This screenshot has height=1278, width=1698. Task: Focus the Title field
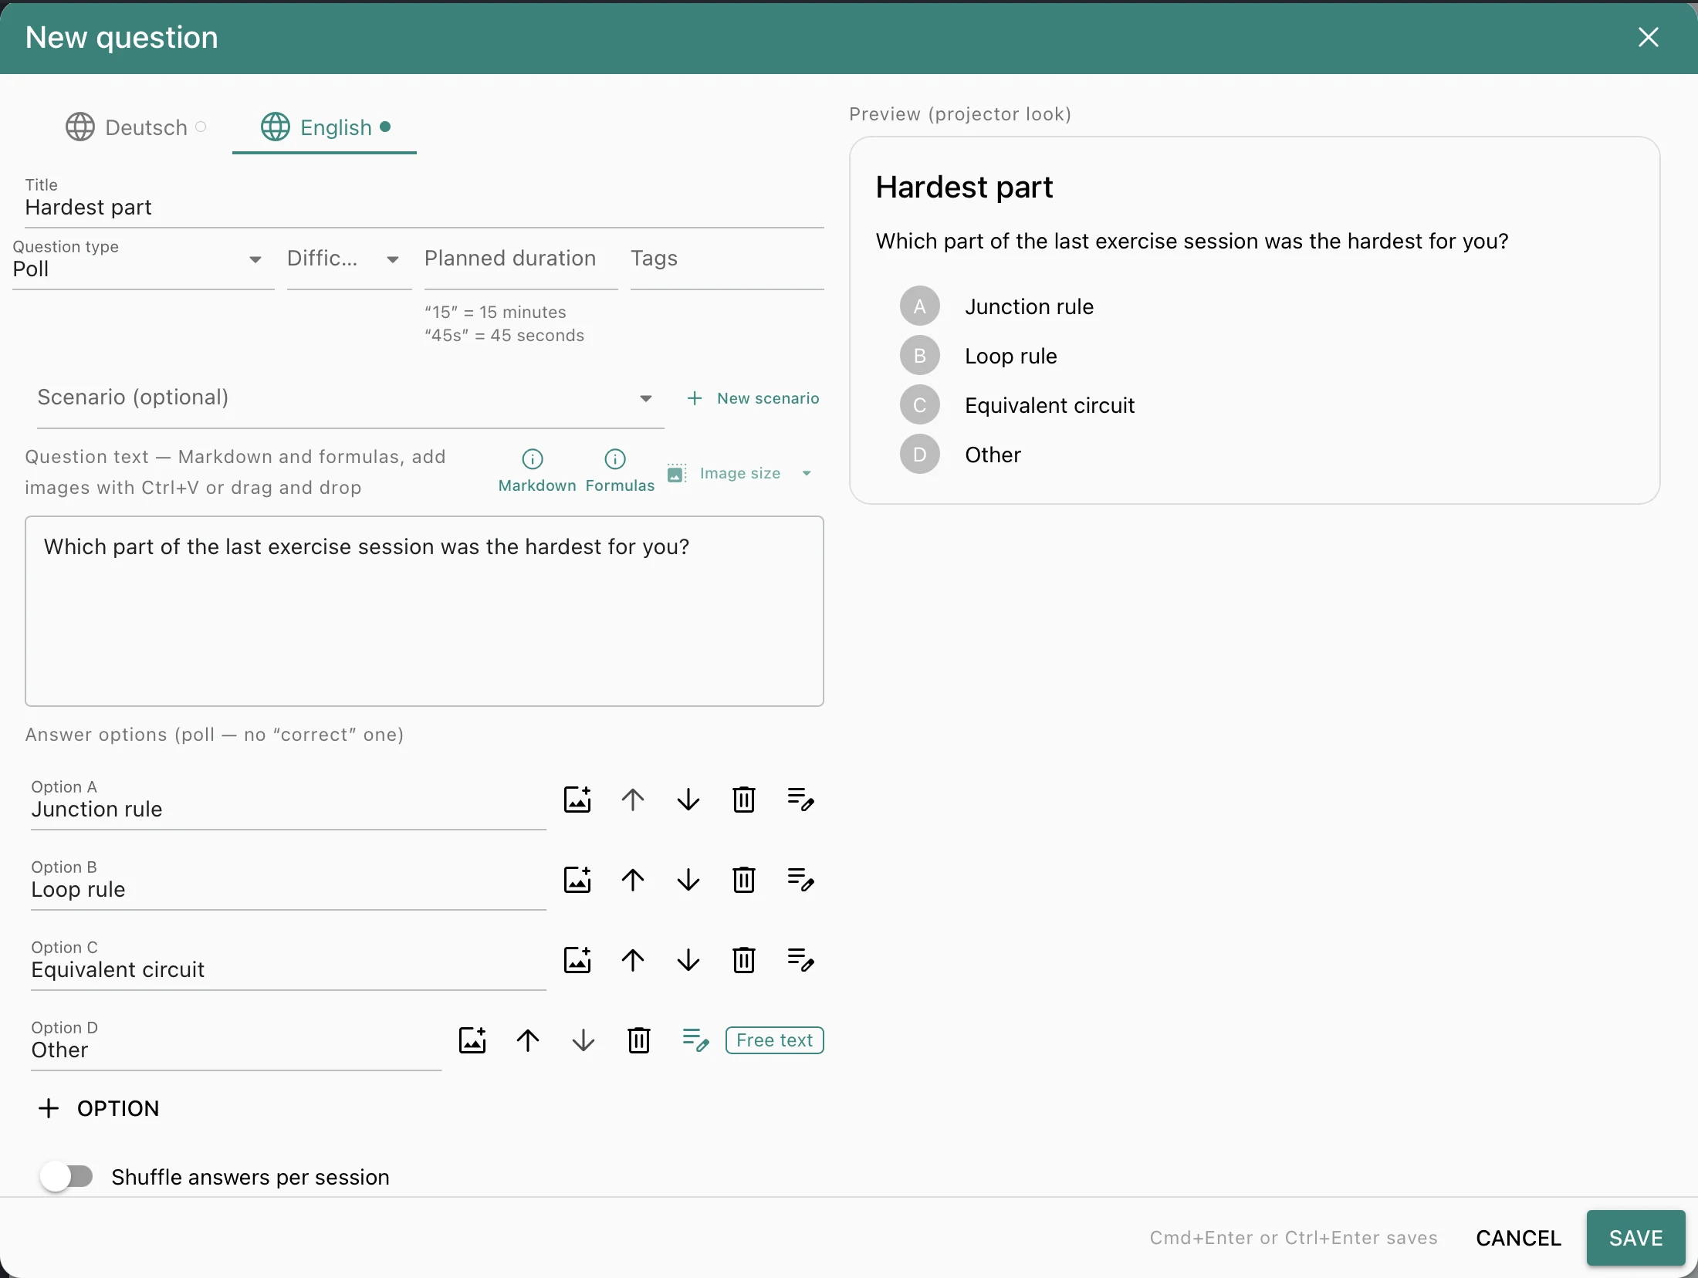[424, 201]
